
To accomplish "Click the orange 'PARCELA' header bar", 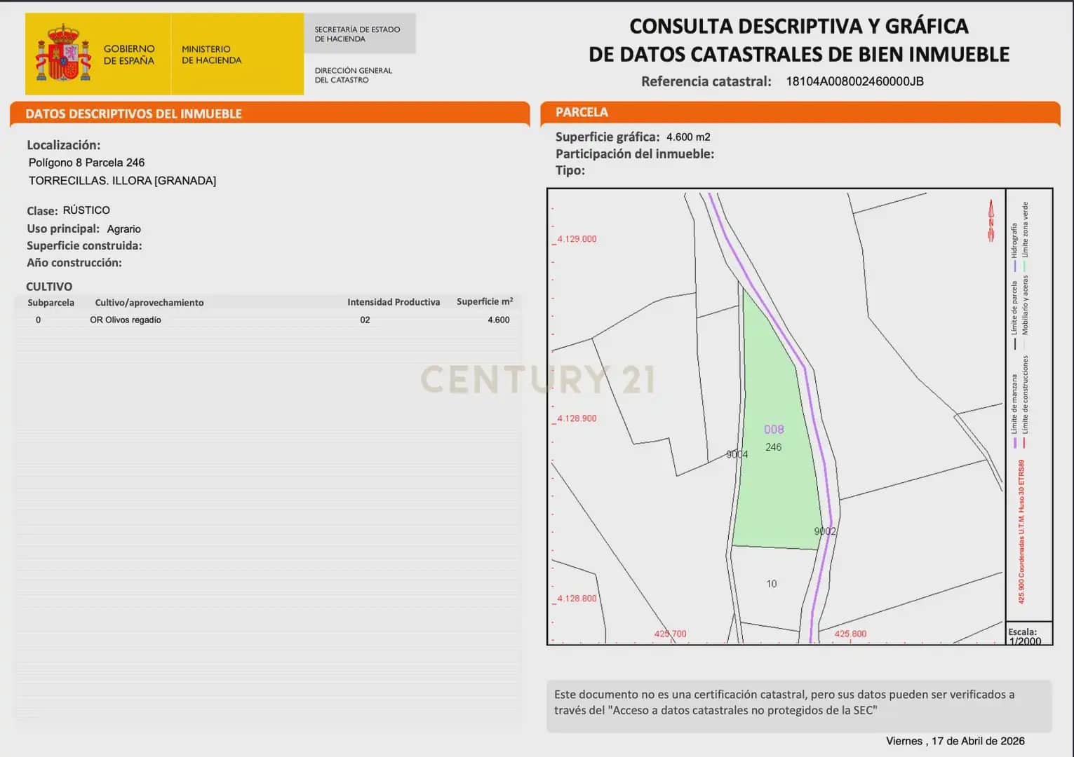I will pos(800,113).
